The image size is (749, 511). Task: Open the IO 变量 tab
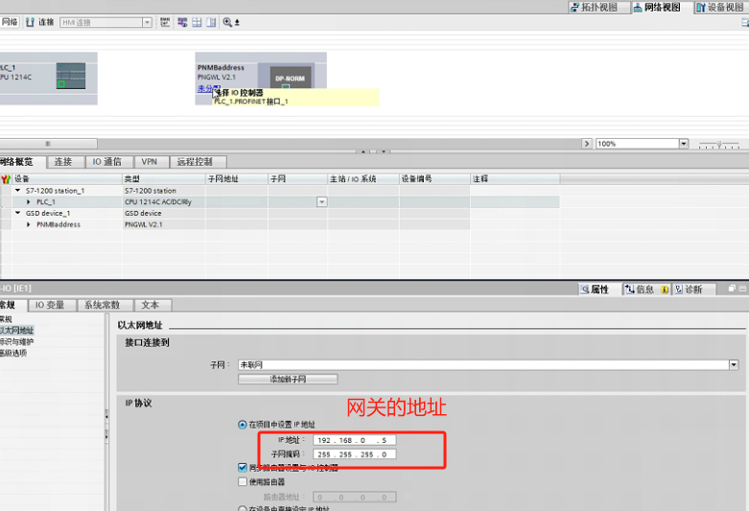coord(50,305)
